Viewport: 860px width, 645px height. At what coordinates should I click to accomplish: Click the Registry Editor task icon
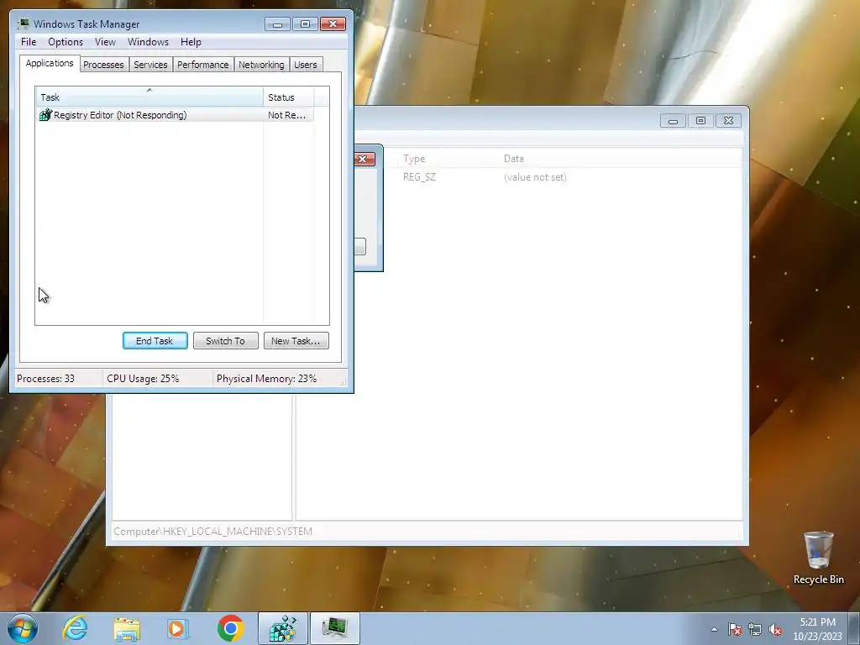coord(45,114)
